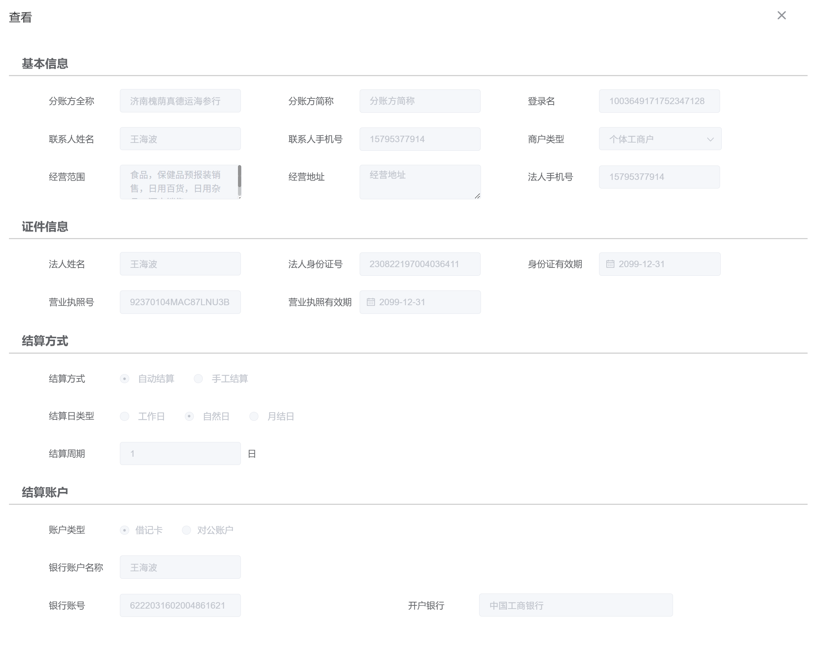Select the 手工结算 radio option

[x=198, y=378]
